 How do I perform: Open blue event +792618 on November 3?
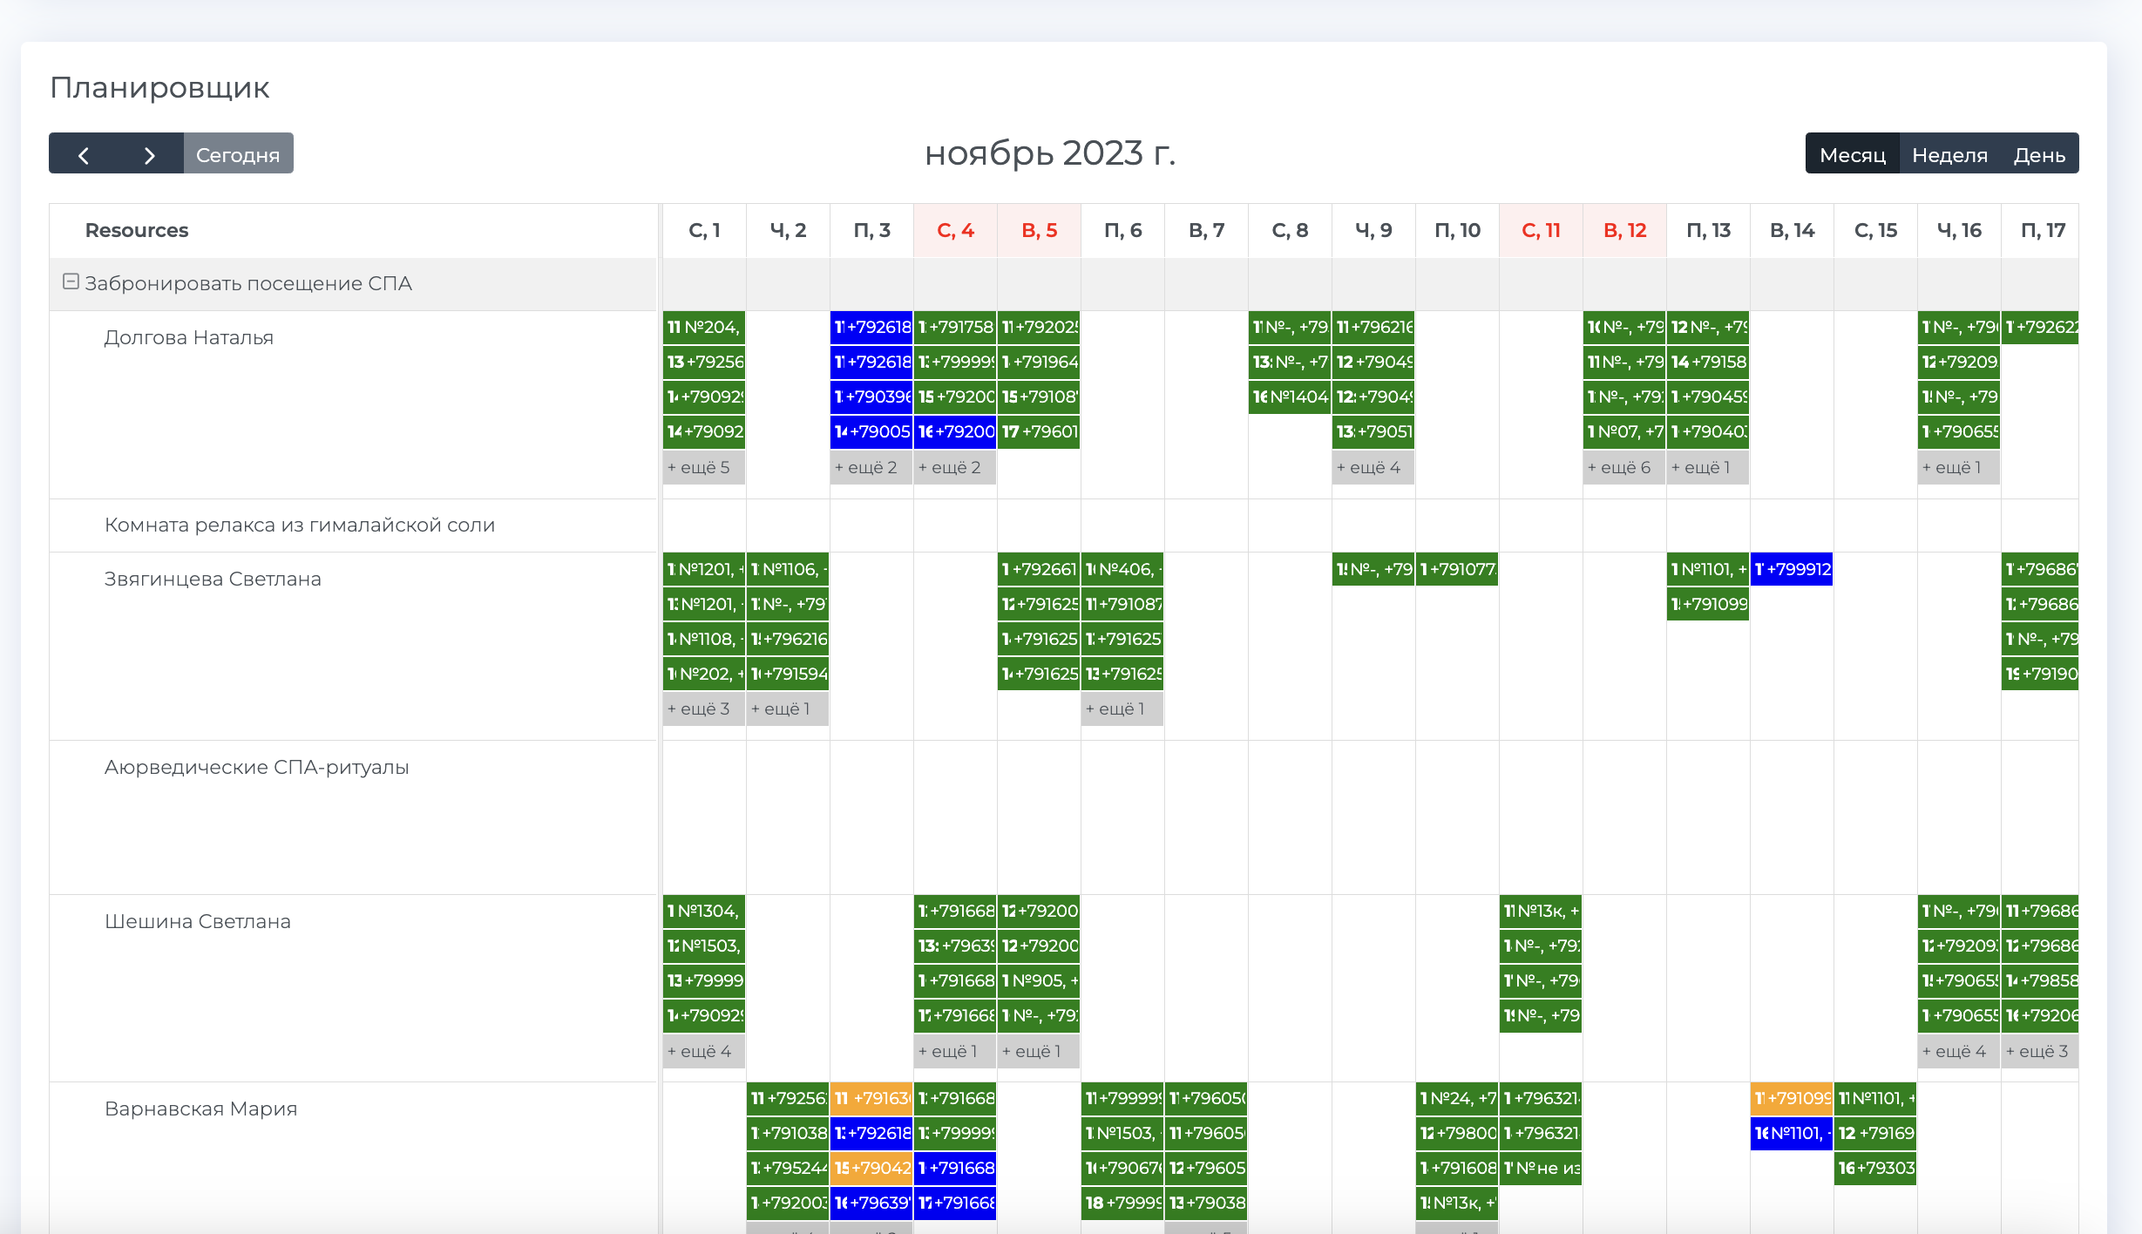pos(871,327)
